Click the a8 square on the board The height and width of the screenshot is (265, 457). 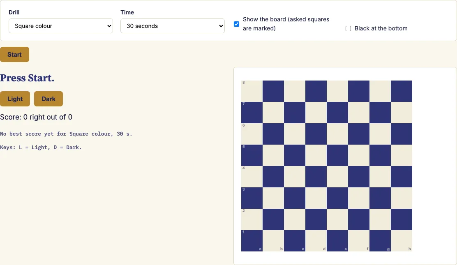click(x=252, y=91)
